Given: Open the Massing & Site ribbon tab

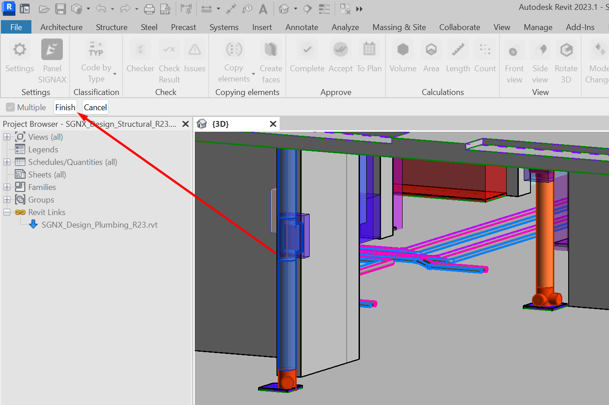Looking at the screenshot, I should (x=399, y=27).
